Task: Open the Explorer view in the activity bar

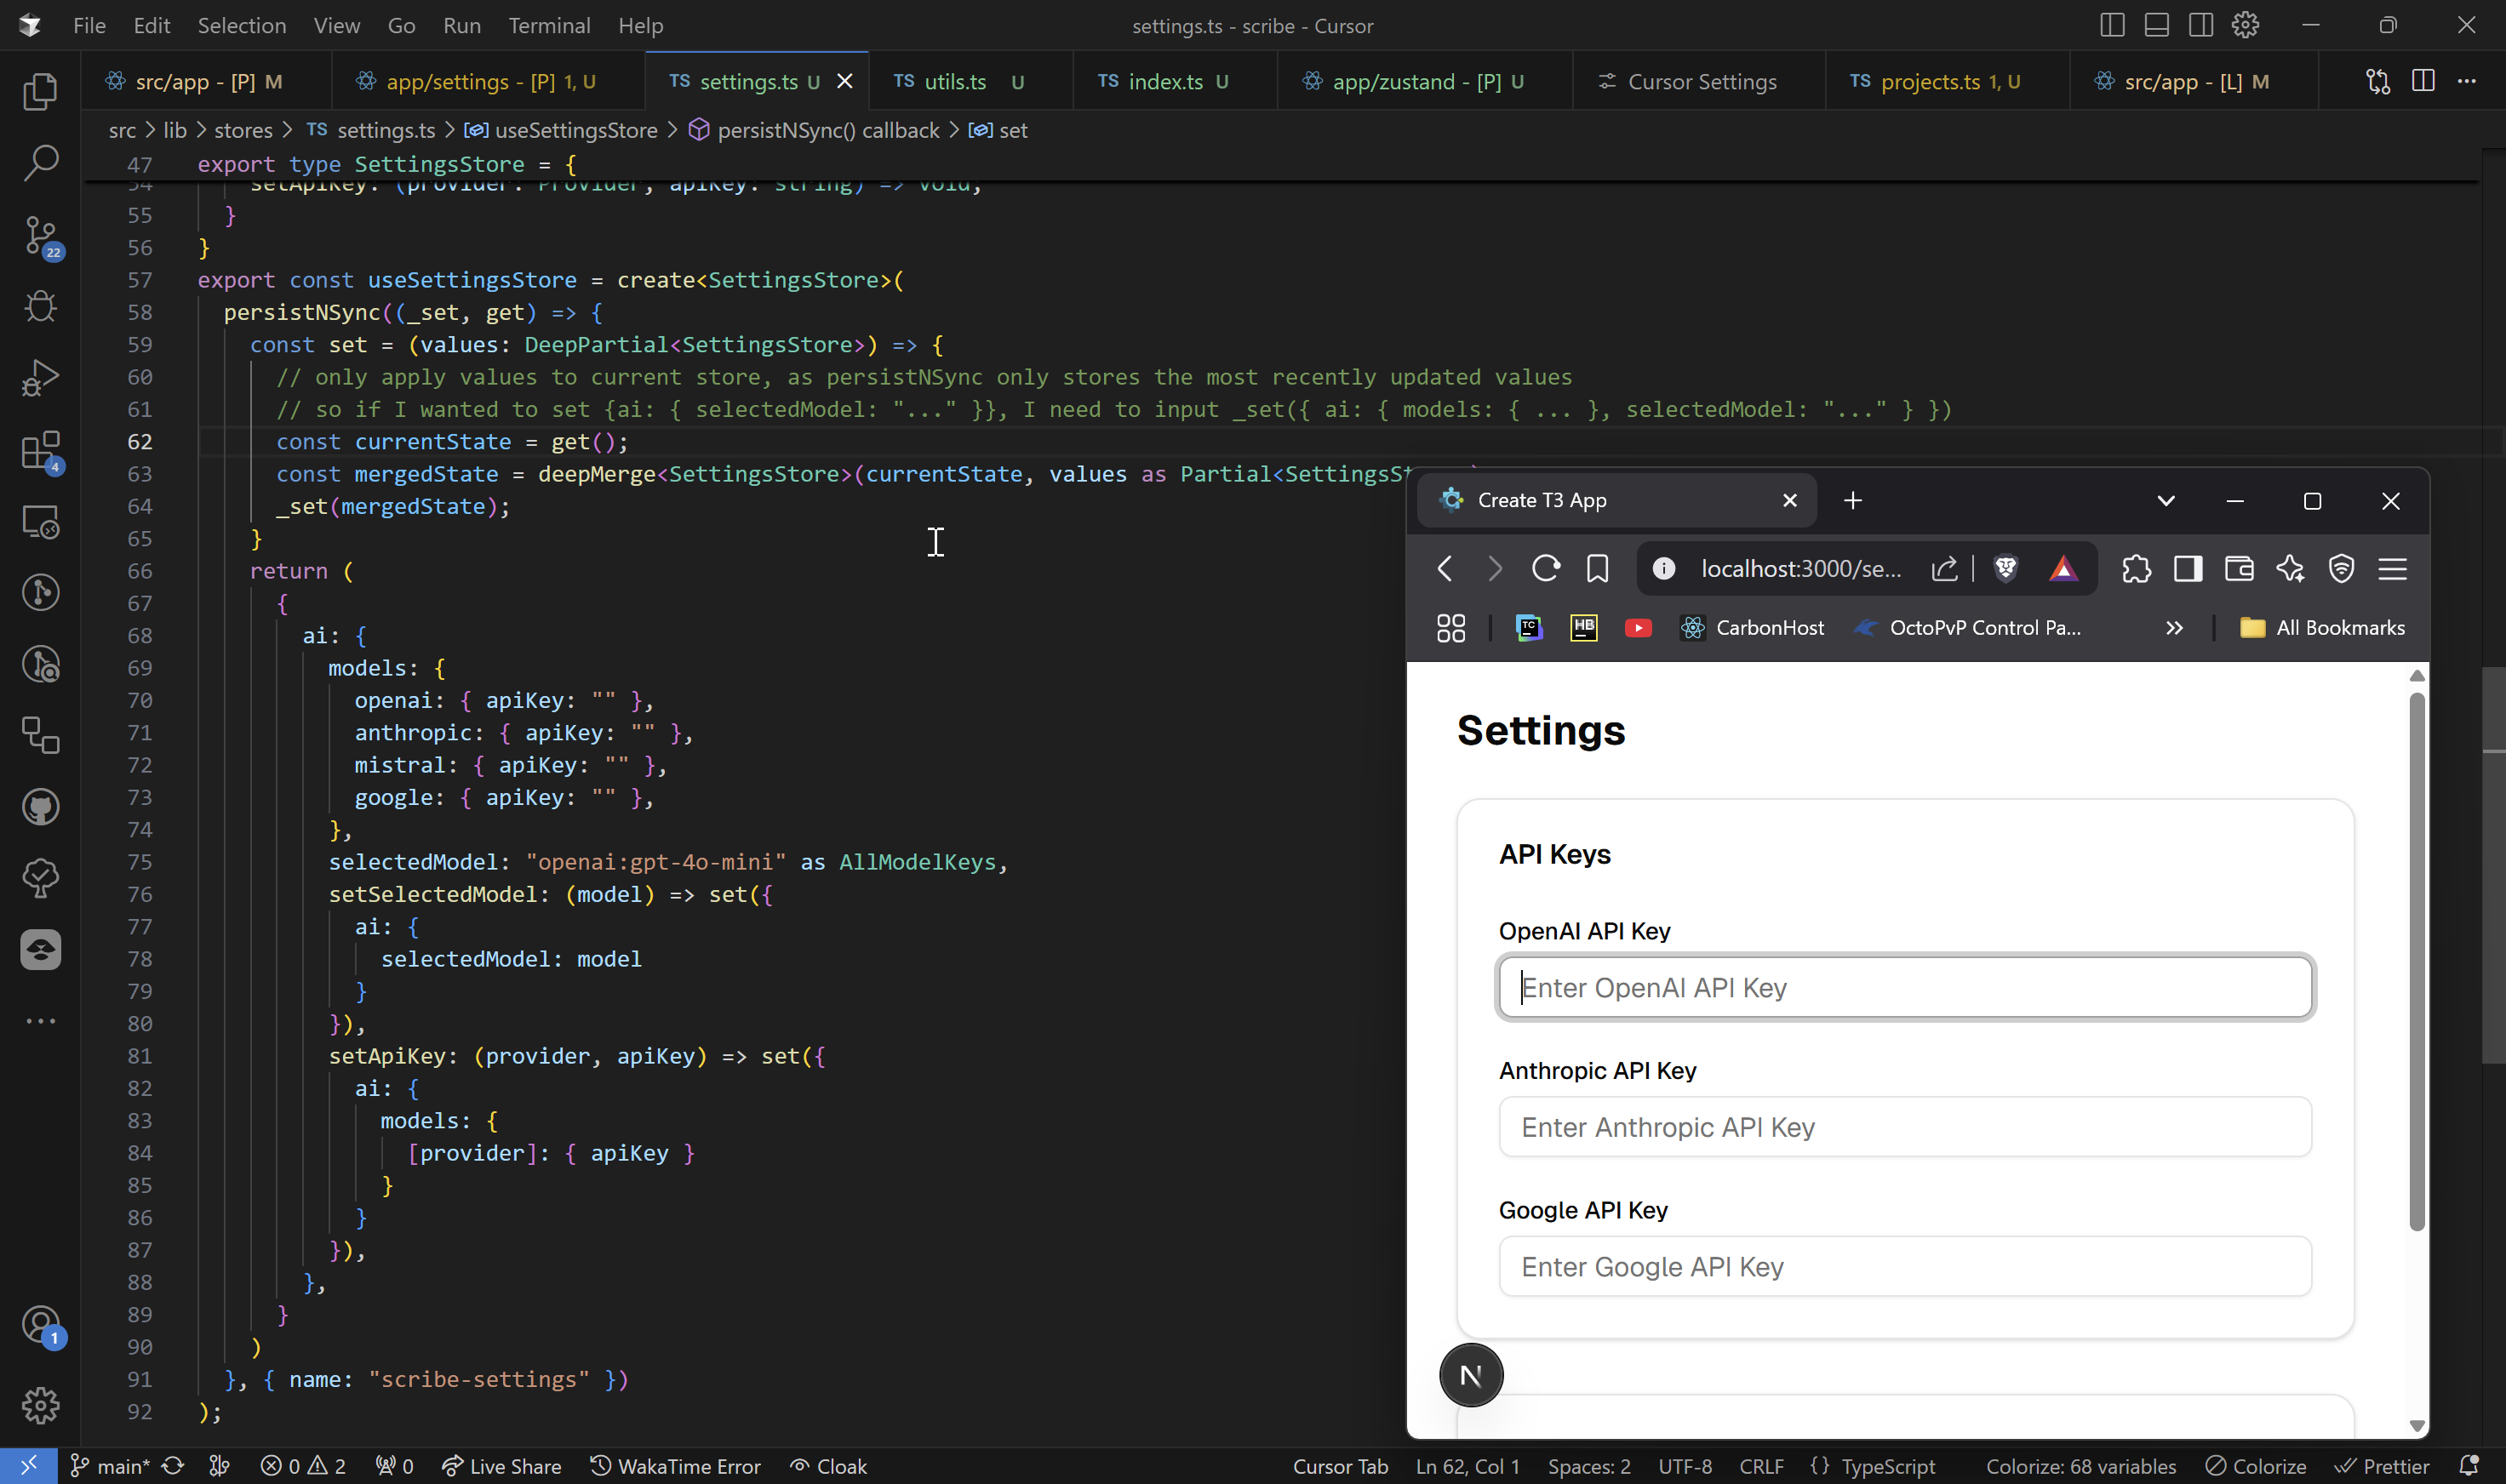Action: point(40,92)
